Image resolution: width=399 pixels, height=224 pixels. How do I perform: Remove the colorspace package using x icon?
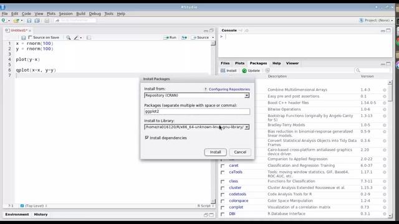pos(385,201)
